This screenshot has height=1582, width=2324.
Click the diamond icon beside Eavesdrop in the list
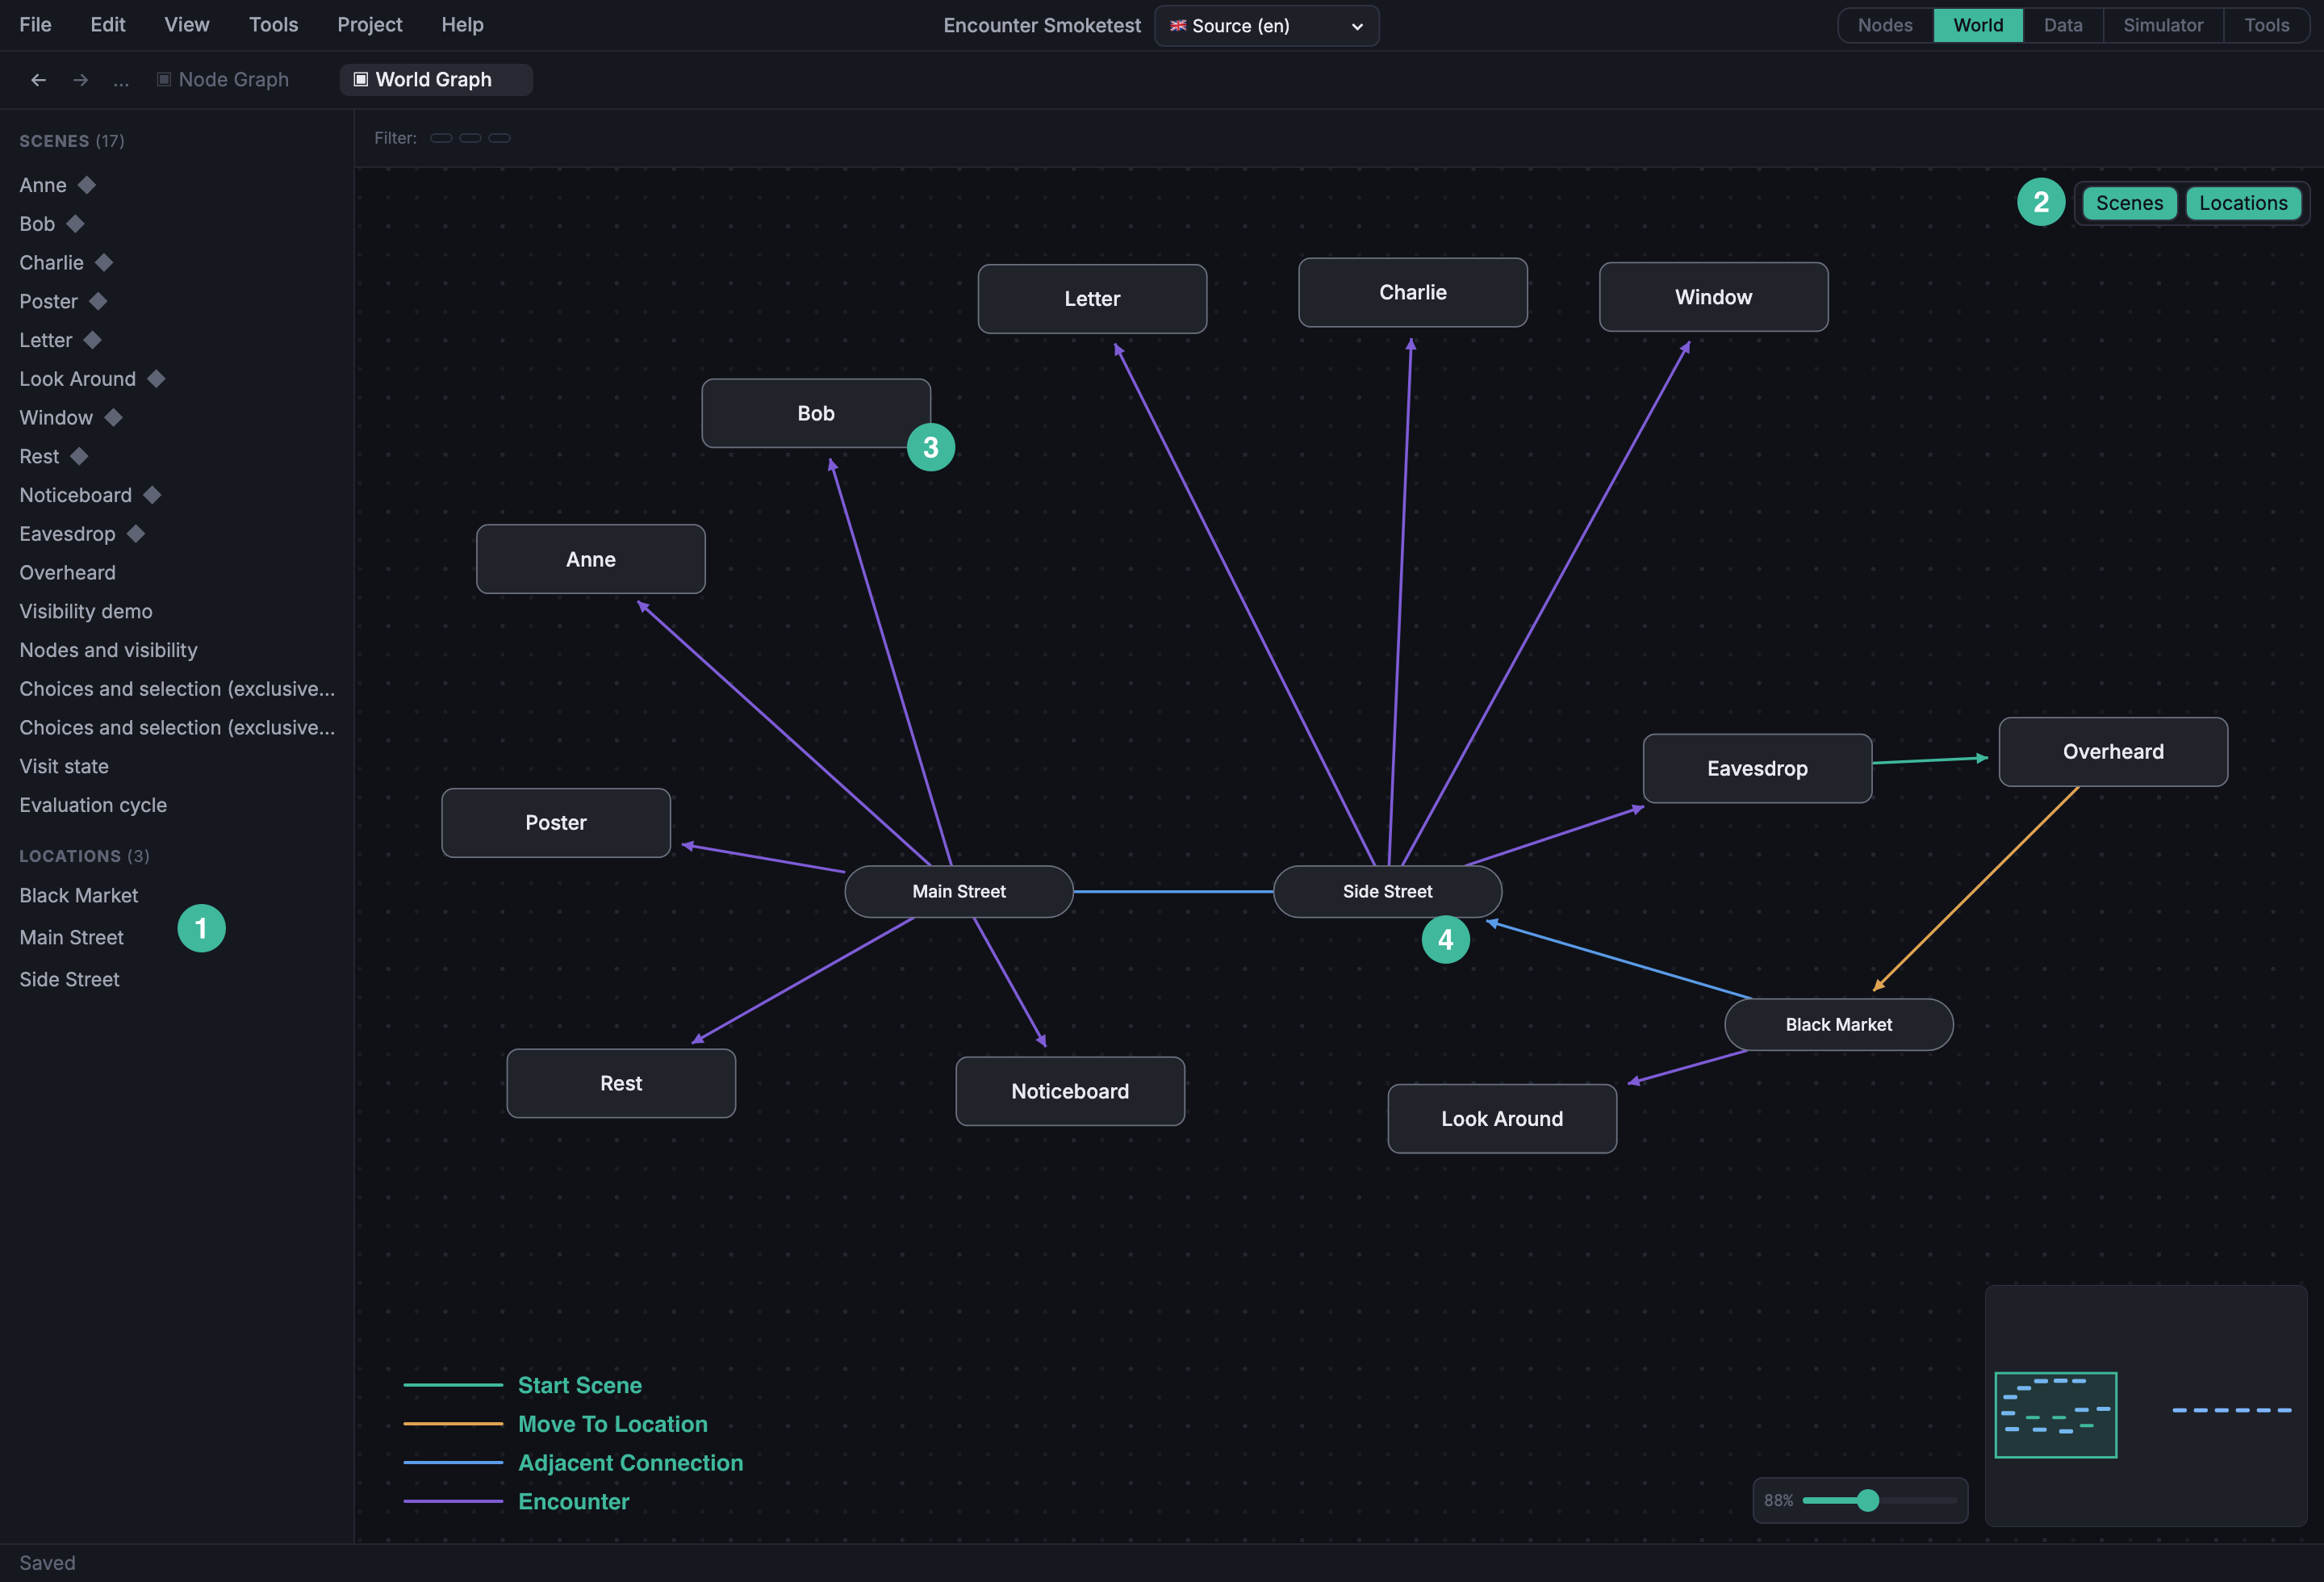point(136,534)
